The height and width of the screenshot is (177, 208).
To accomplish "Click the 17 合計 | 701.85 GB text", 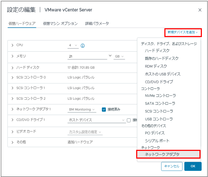I will pos(81,68).
